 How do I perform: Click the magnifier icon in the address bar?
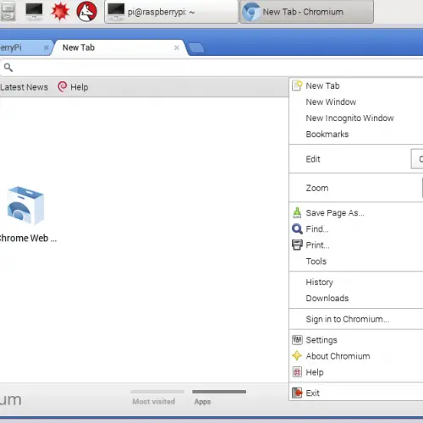pyautogui.click(x=8, y=68)
